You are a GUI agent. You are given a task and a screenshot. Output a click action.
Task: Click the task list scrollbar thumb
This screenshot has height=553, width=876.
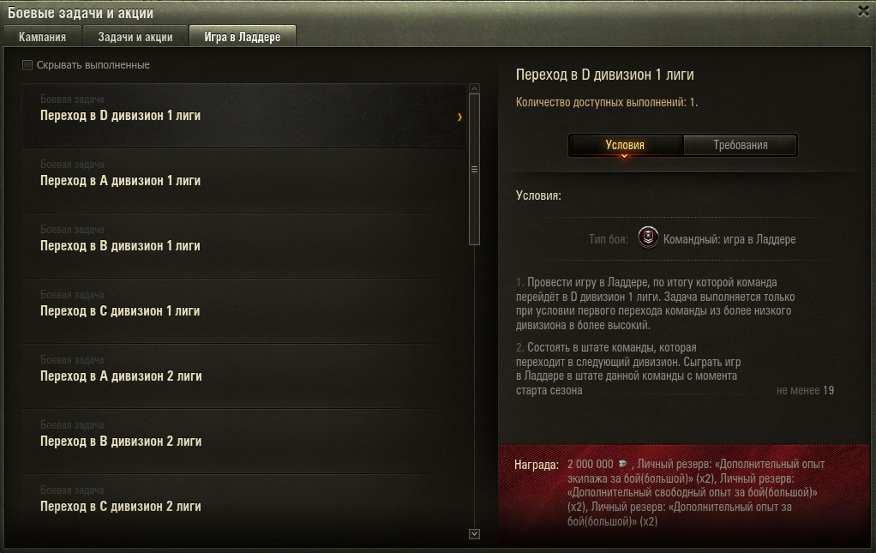474,169
